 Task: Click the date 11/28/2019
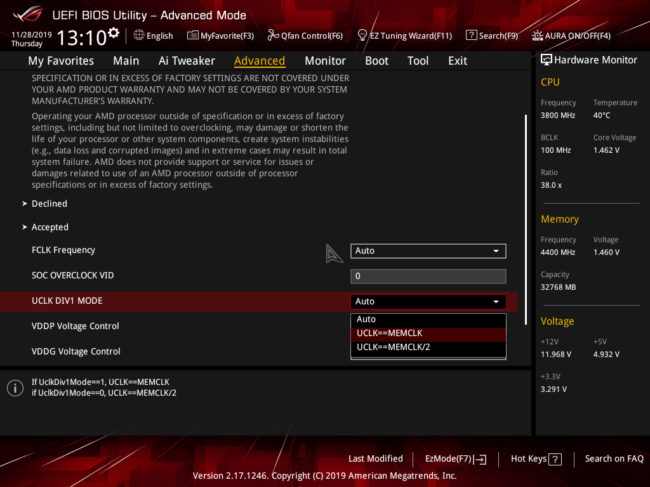pos(32,34)
